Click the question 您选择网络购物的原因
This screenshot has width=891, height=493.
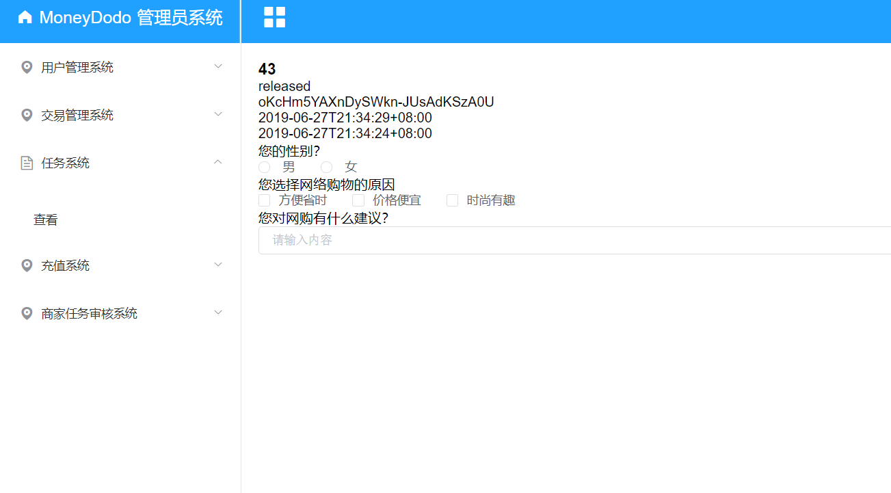327,185
